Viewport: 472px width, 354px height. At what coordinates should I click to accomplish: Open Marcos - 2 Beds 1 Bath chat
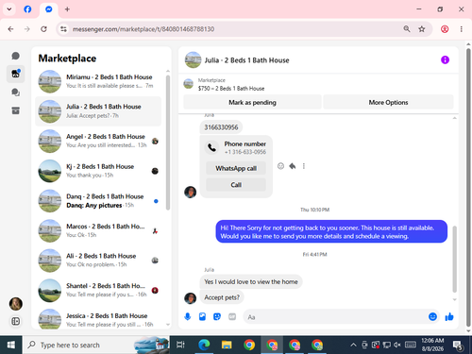tap(98, 230)
